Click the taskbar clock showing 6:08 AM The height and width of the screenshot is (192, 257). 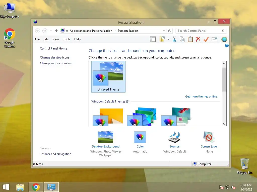tap(246, 187)
